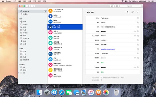Copy the expiry date 12/2024
The width and height of the screenshot is (156, 97).
point(138,40)
